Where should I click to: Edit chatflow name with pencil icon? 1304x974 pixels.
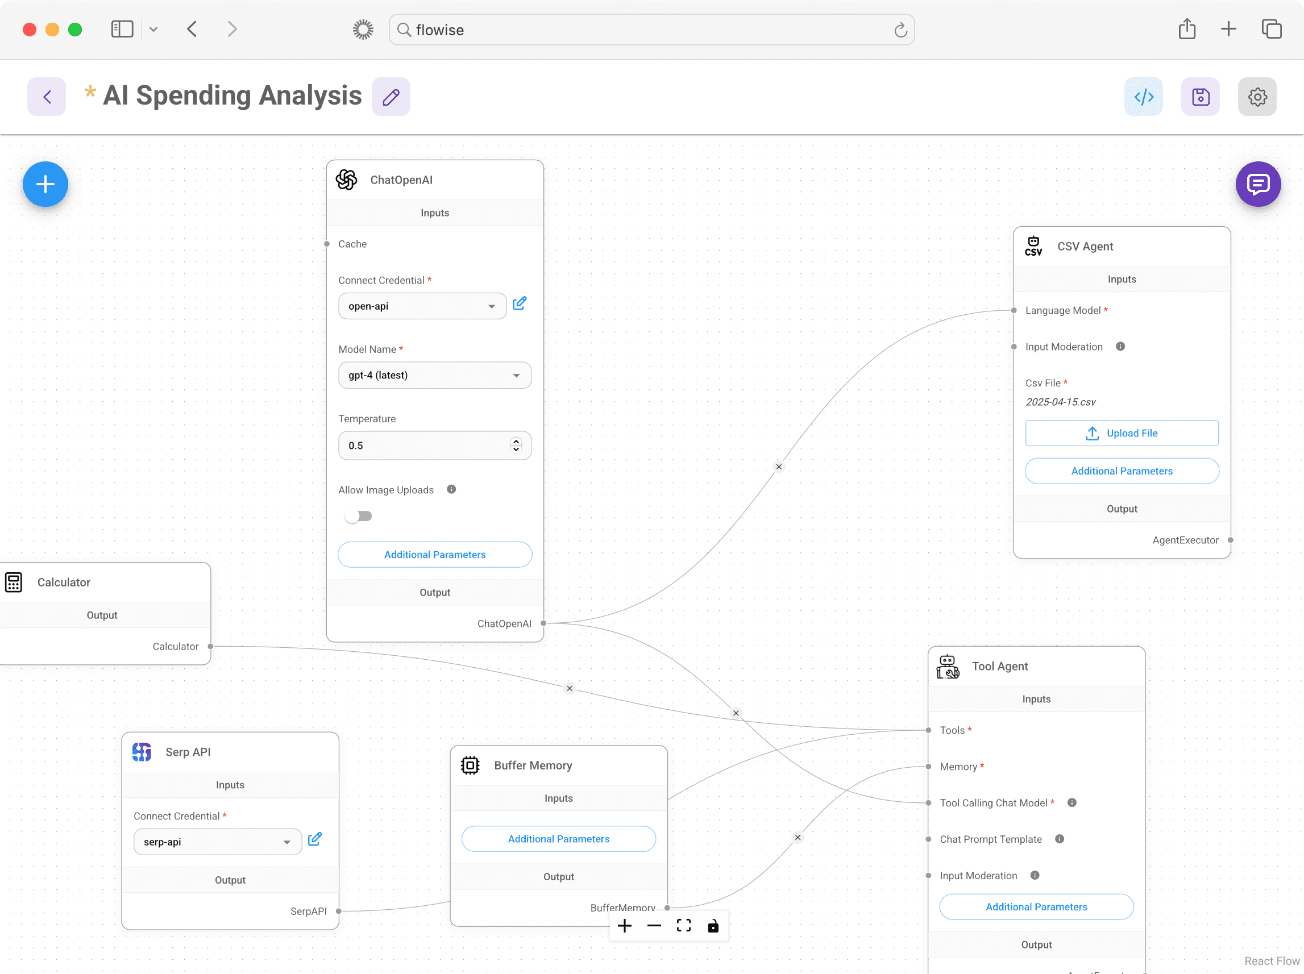point(391,97)
